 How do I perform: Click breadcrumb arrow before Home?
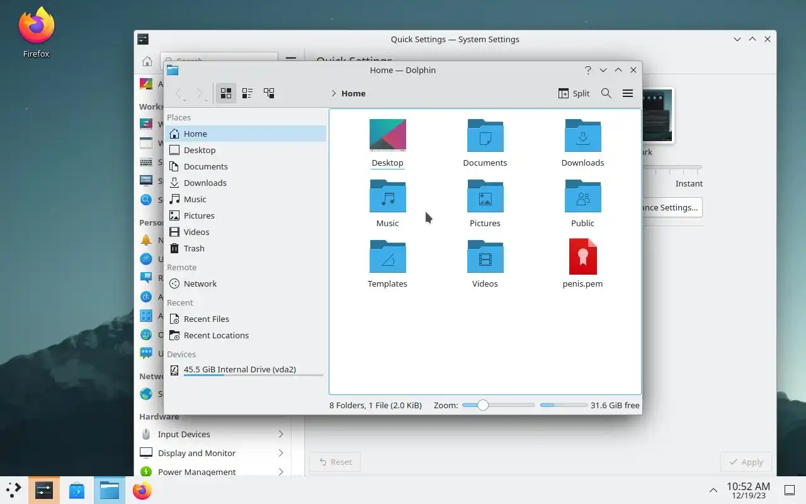point(334,93)
